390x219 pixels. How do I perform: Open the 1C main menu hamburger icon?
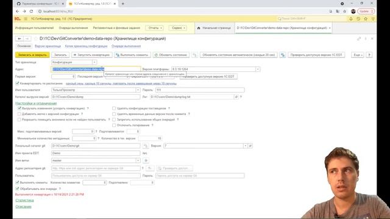(26, 19)
